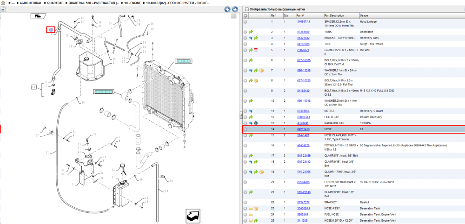Sort by Ref column header
This screenshot has width=465, height=224.
[277, 15]
